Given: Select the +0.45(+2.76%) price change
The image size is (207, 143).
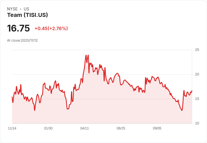Looking at the screenshot, I should 51,28.
